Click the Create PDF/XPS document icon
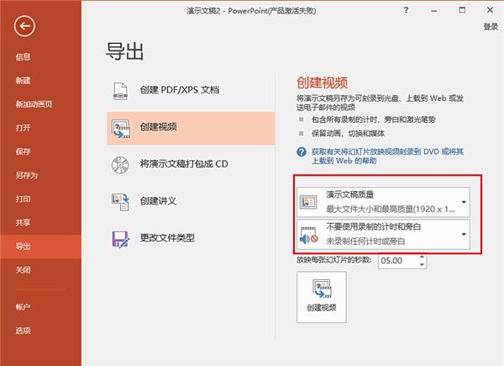Screen dimensions: 504x366 coord(120,91)
